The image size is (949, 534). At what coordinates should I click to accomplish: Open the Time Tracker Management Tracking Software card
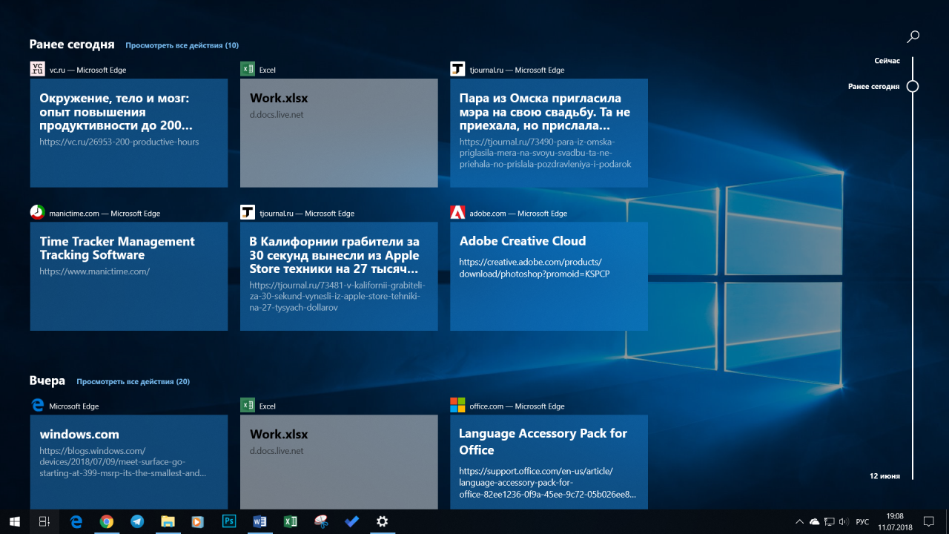[129, 276]
